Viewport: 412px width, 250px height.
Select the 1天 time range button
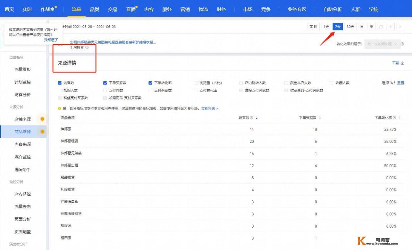pyautogui.click(x=326, y=27)
